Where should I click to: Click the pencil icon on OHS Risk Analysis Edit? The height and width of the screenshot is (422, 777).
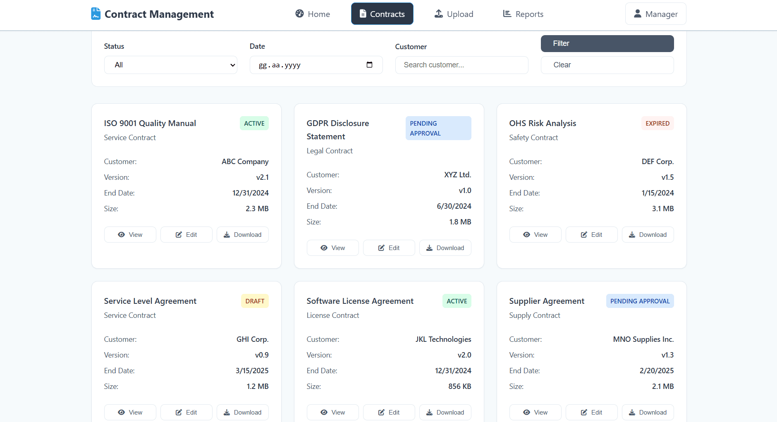click(x=584, y=234)
